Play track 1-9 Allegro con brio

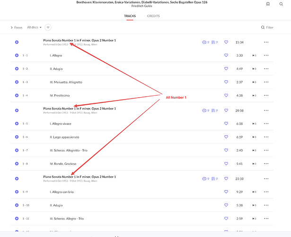[x=17, y=192]
